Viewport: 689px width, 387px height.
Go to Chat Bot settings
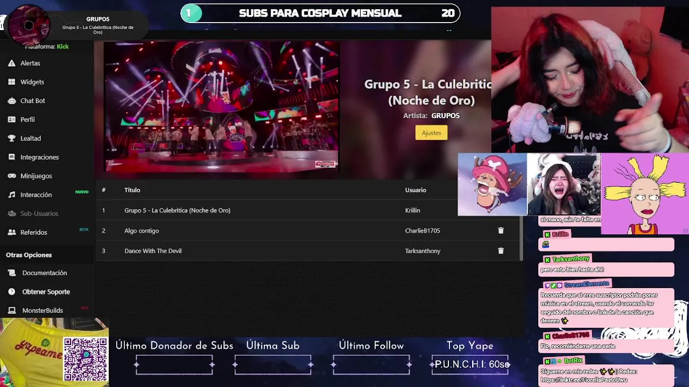point(33,101)
